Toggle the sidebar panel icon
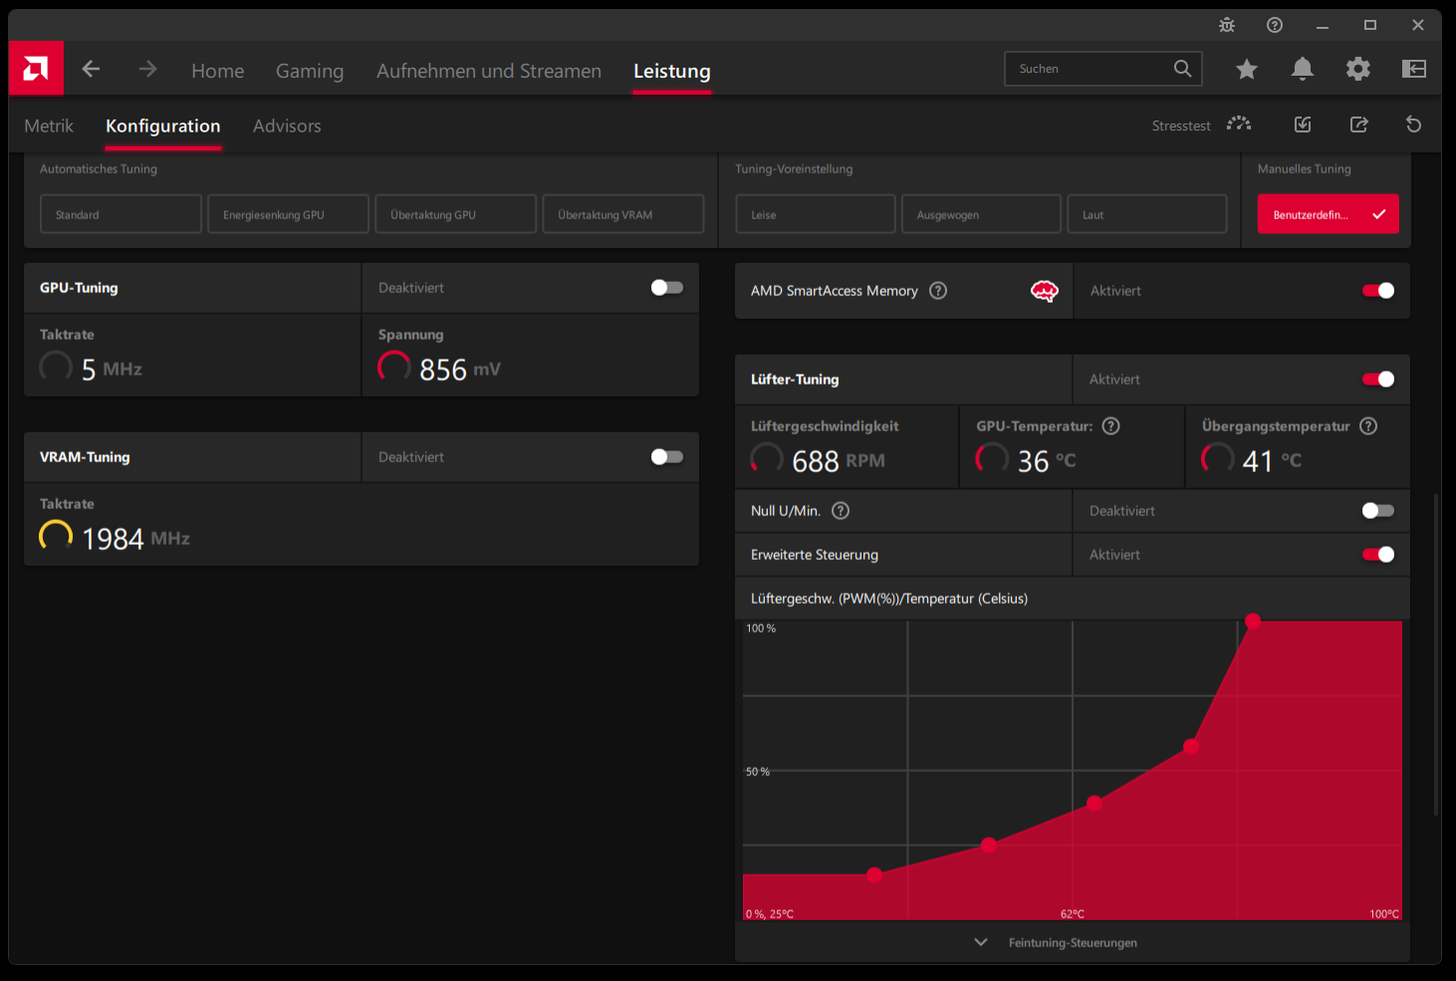 coord(1414,69)
